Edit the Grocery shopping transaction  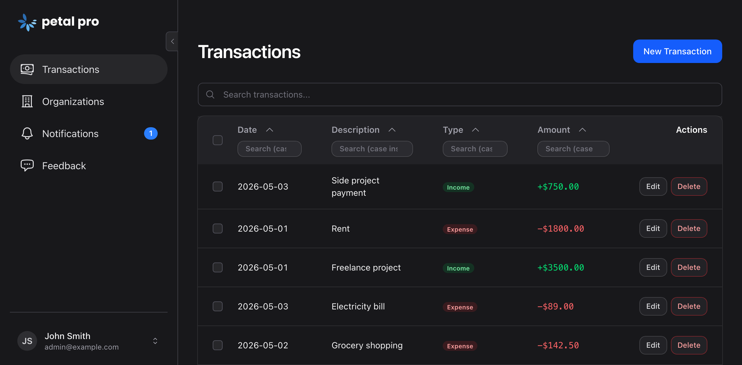click(x=653, y=345)
